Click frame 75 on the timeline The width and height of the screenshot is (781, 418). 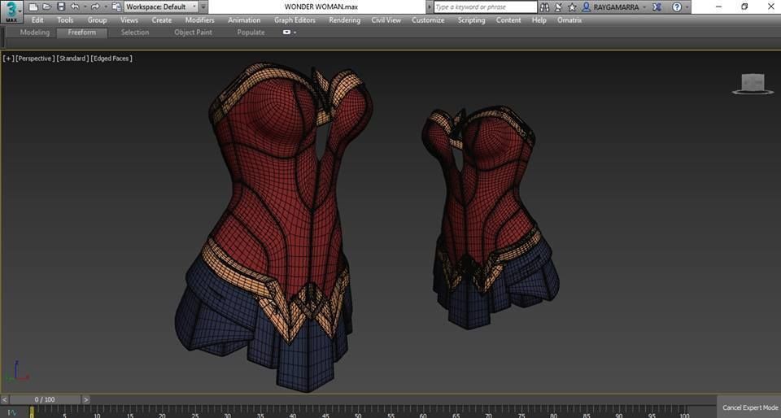[521, 413]
